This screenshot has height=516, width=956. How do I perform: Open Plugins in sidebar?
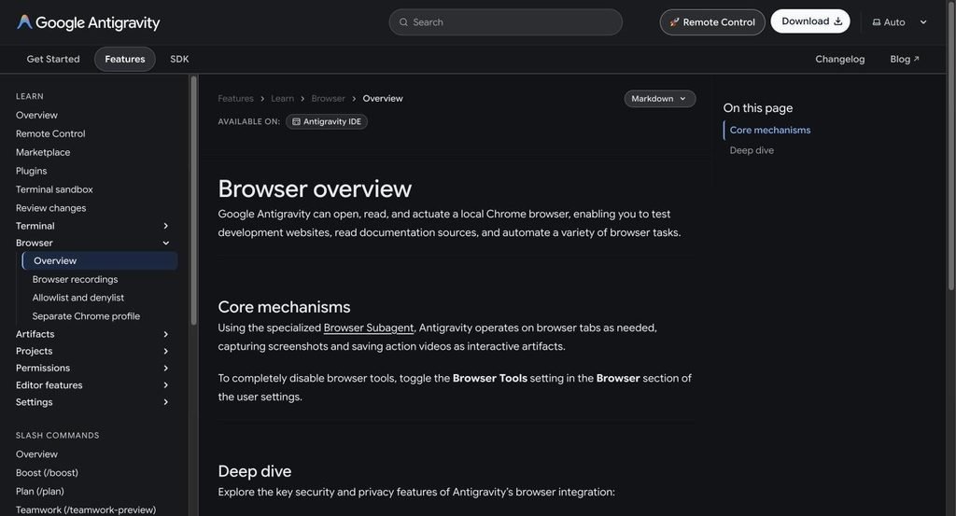point(31,171)
